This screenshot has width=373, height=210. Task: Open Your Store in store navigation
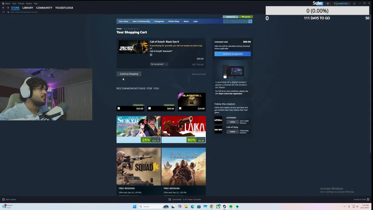(124, 21)
